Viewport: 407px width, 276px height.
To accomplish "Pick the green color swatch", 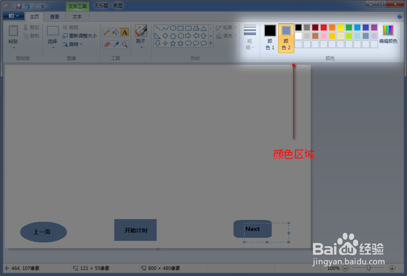I will [x=349, y=28].
